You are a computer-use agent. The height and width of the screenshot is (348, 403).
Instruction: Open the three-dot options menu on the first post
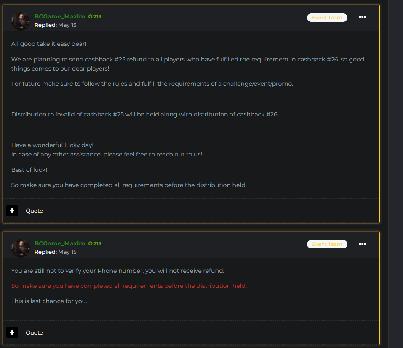point(362,17)
